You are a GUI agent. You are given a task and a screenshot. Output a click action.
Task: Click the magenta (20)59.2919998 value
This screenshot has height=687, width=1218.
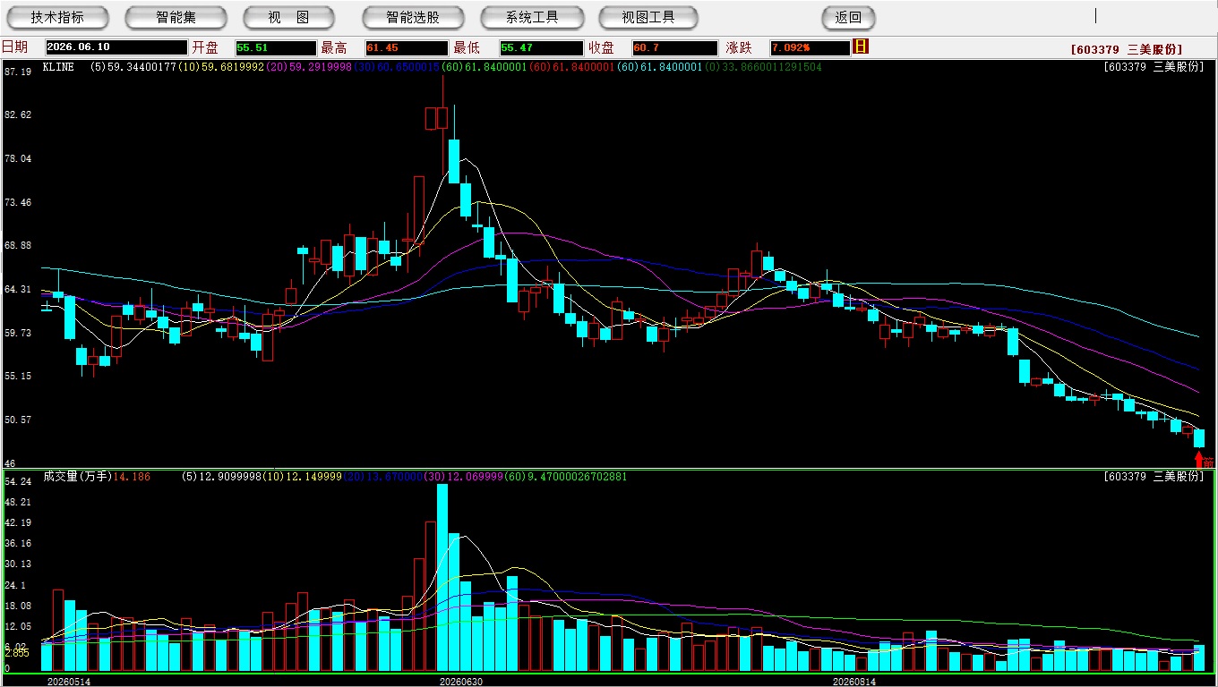point(308,66)
